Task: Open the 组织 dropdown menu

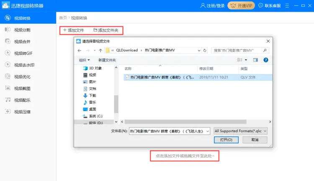Action: click(x=84, y=60)
